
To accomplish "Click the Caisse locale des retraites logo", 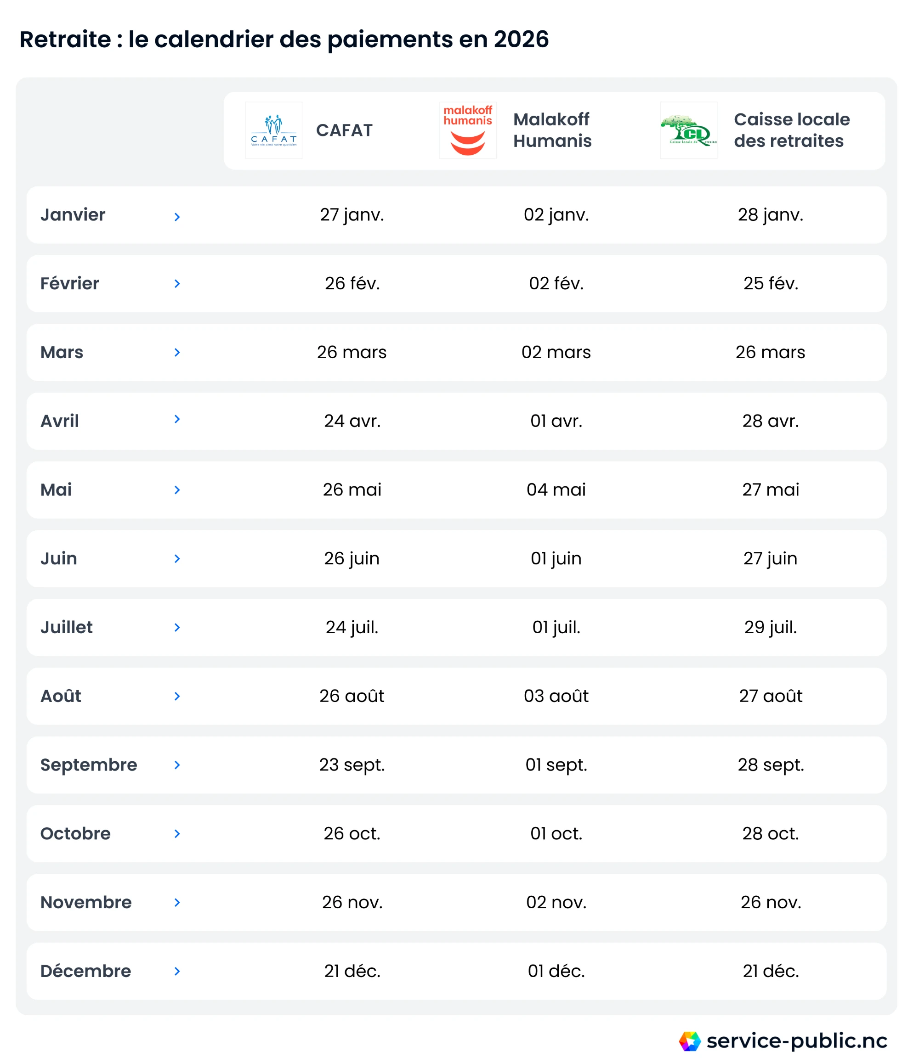I will 688,130.
